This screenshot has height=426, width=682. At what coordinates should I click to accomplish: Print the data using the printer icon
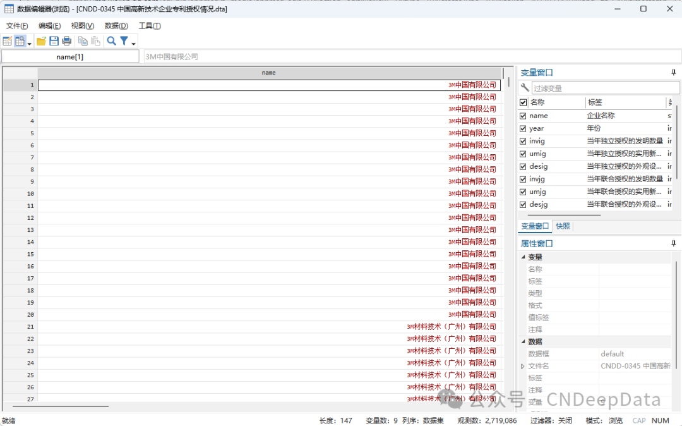coord(66,41)
